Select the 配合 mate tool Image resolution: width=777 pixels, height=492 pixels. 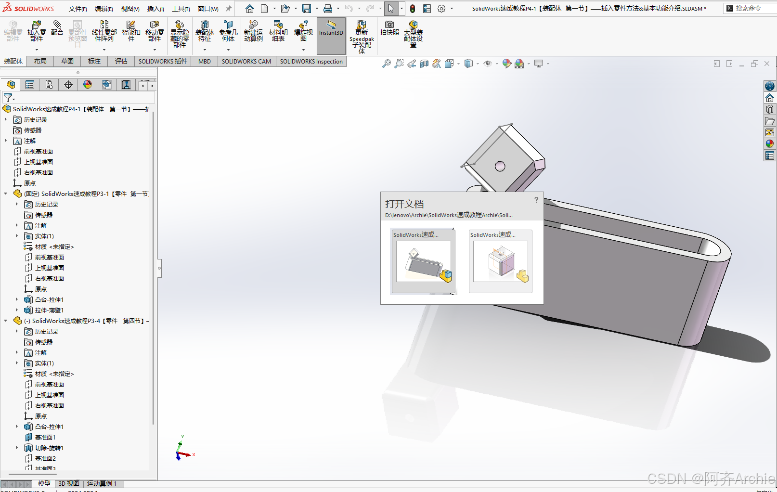[57, 28]
